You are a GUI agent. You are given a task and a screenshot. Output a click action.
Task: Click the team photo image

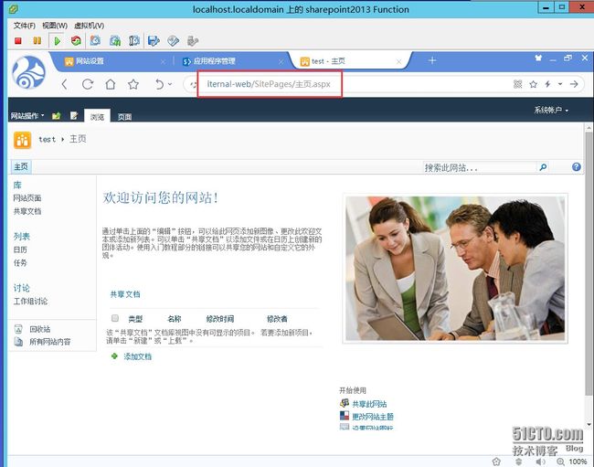pos(455,268)
